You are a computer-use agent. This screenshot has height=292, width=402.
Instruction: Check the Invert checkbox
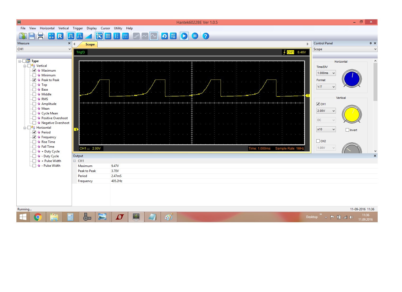pos(348,130)
